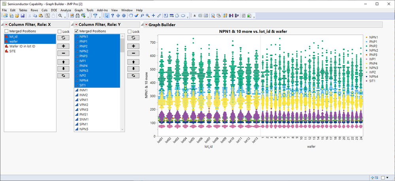This screenshot has width=395, height=181.
Task: Click the data filter funnel icon
Action: (x=95, y=16)
